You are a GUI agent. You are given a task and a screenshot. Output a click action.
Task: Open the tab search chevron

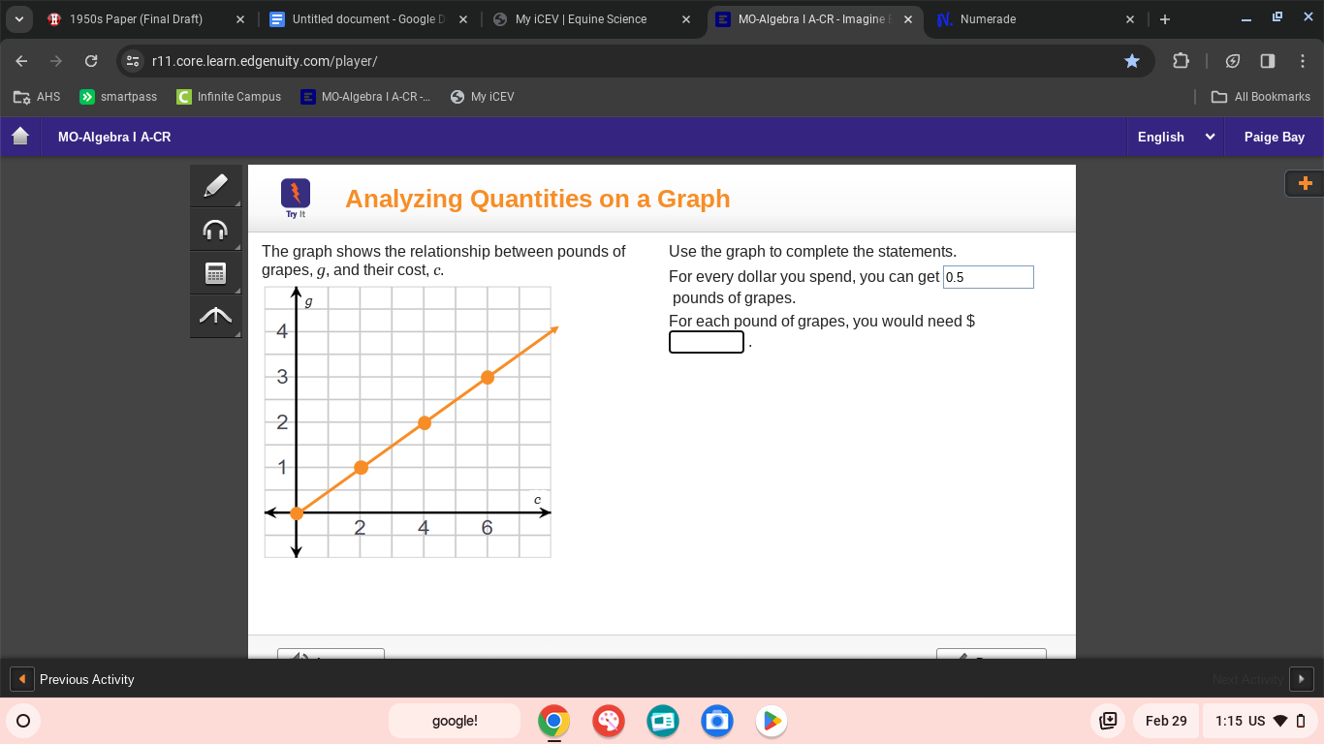pos(18,18)
